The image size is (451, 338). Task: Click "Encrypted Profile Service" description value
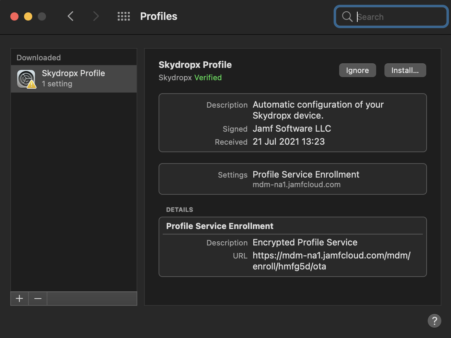[x=305, y=242]
